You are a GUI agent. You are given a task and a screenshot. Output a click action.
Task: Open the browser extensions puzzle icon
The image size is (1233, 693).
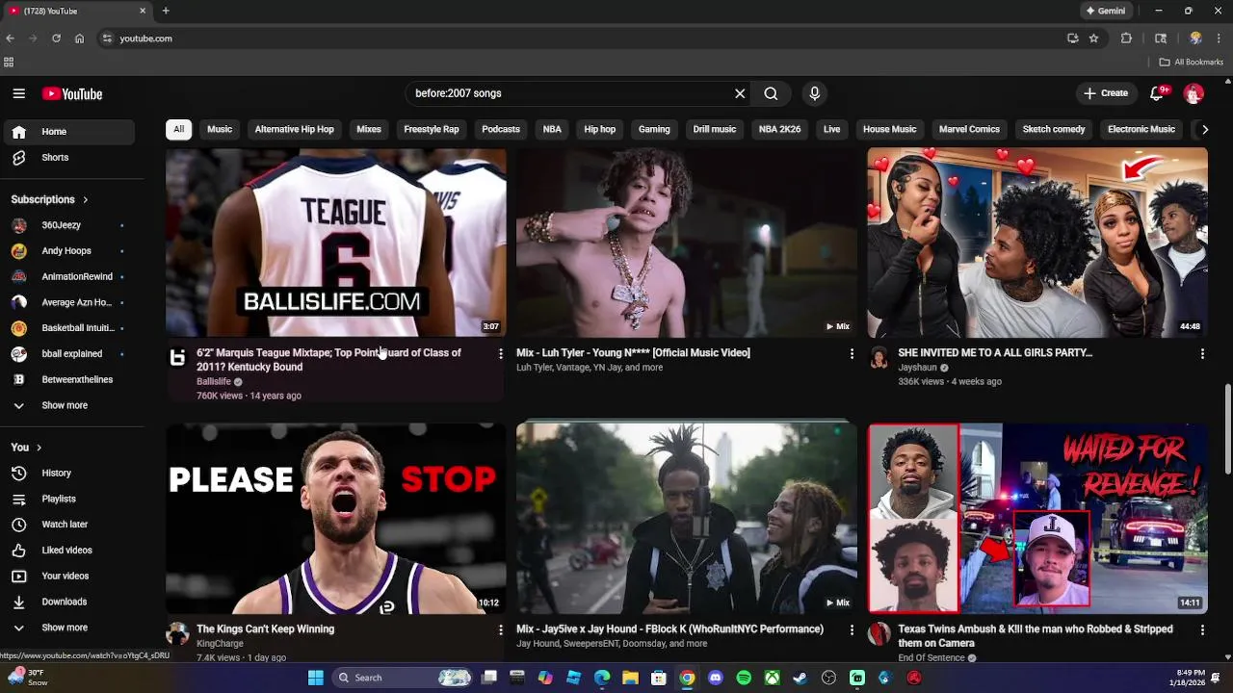(1126, 38)
